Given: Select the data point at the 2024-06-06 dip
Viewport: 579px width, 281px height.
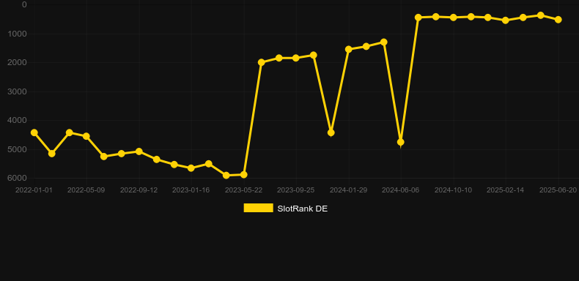Looking at the screenshot, I should (401, 142).
